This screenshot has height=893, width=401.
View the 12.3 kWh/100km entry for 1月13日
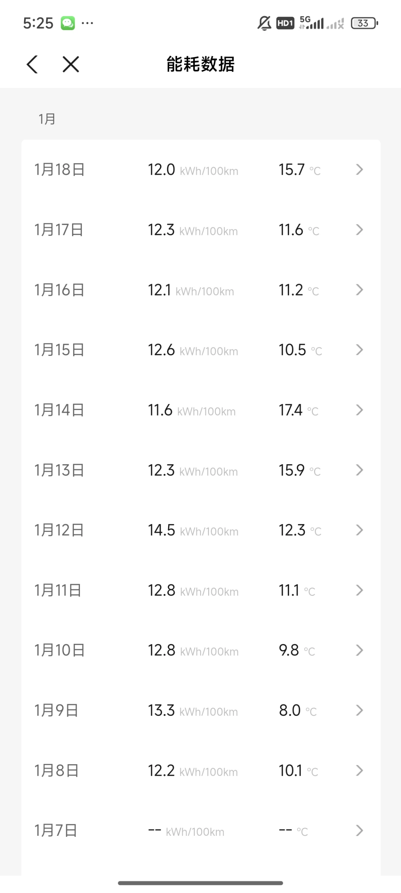pyautogui.click(x=193, y=470)
